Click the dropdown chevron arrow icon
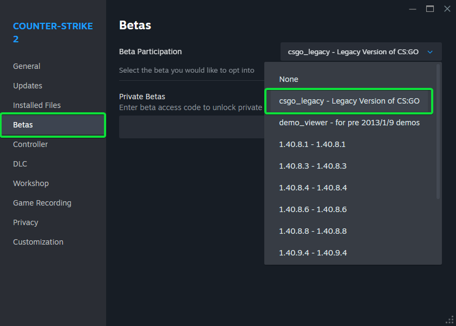Screen dimensions: 456x326 [x=430, y=52]
